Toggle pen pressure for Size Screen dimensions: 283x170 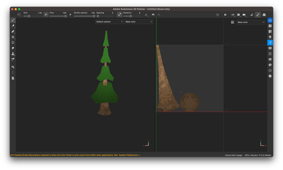coord(46,14)
